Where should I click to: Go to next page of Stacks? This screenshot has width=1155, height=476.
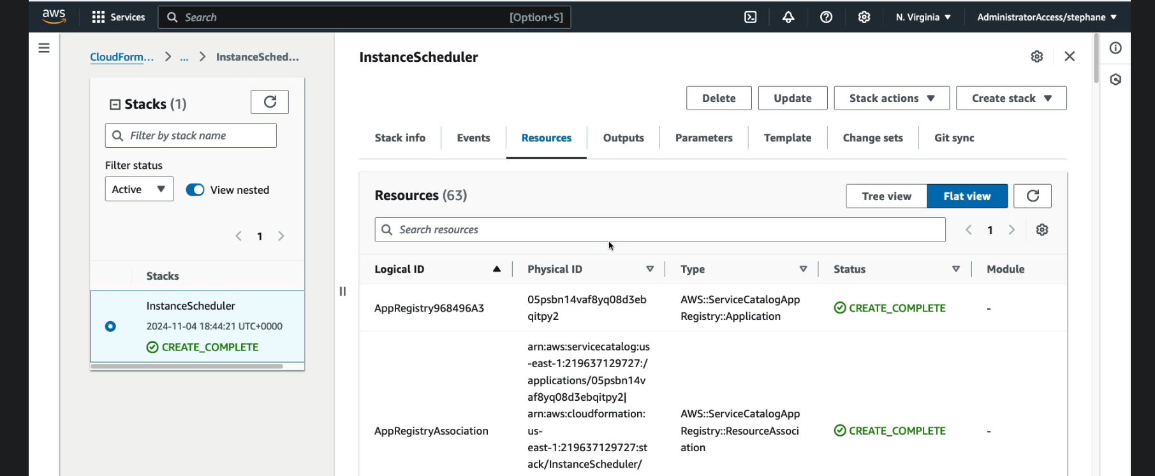[281, 236]
